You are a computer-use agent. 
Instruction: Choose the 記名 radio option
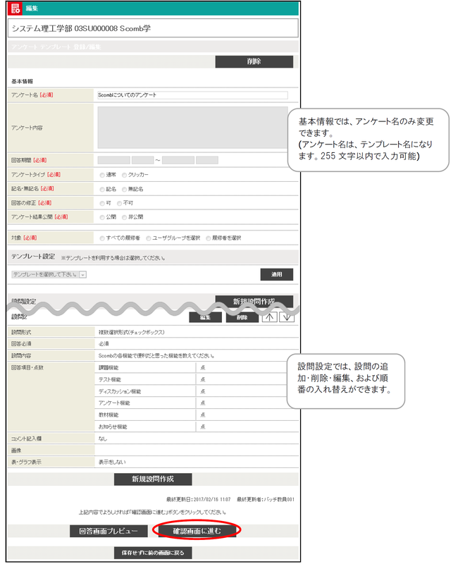coord(102,189)
